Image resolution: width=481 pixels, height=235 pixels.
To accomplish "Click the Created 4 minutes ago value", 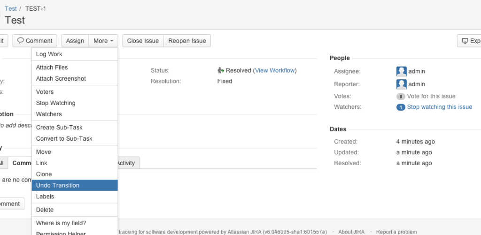I will tap(415, 142).
